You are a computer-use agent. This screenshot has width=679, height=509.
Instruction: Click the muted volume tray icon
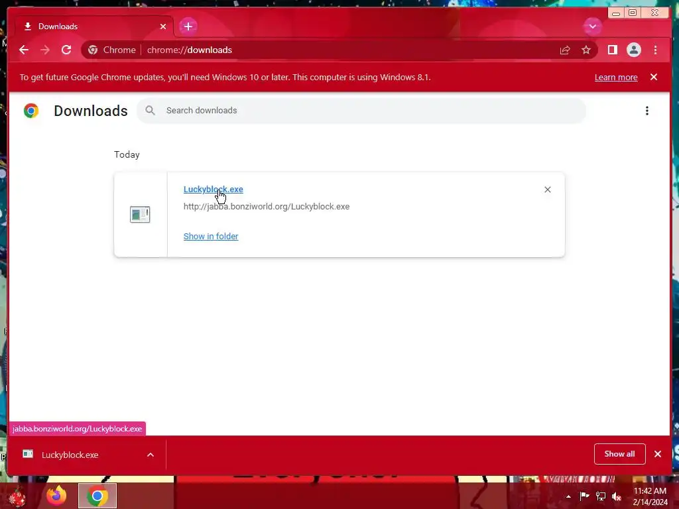(x=617, y=496)
